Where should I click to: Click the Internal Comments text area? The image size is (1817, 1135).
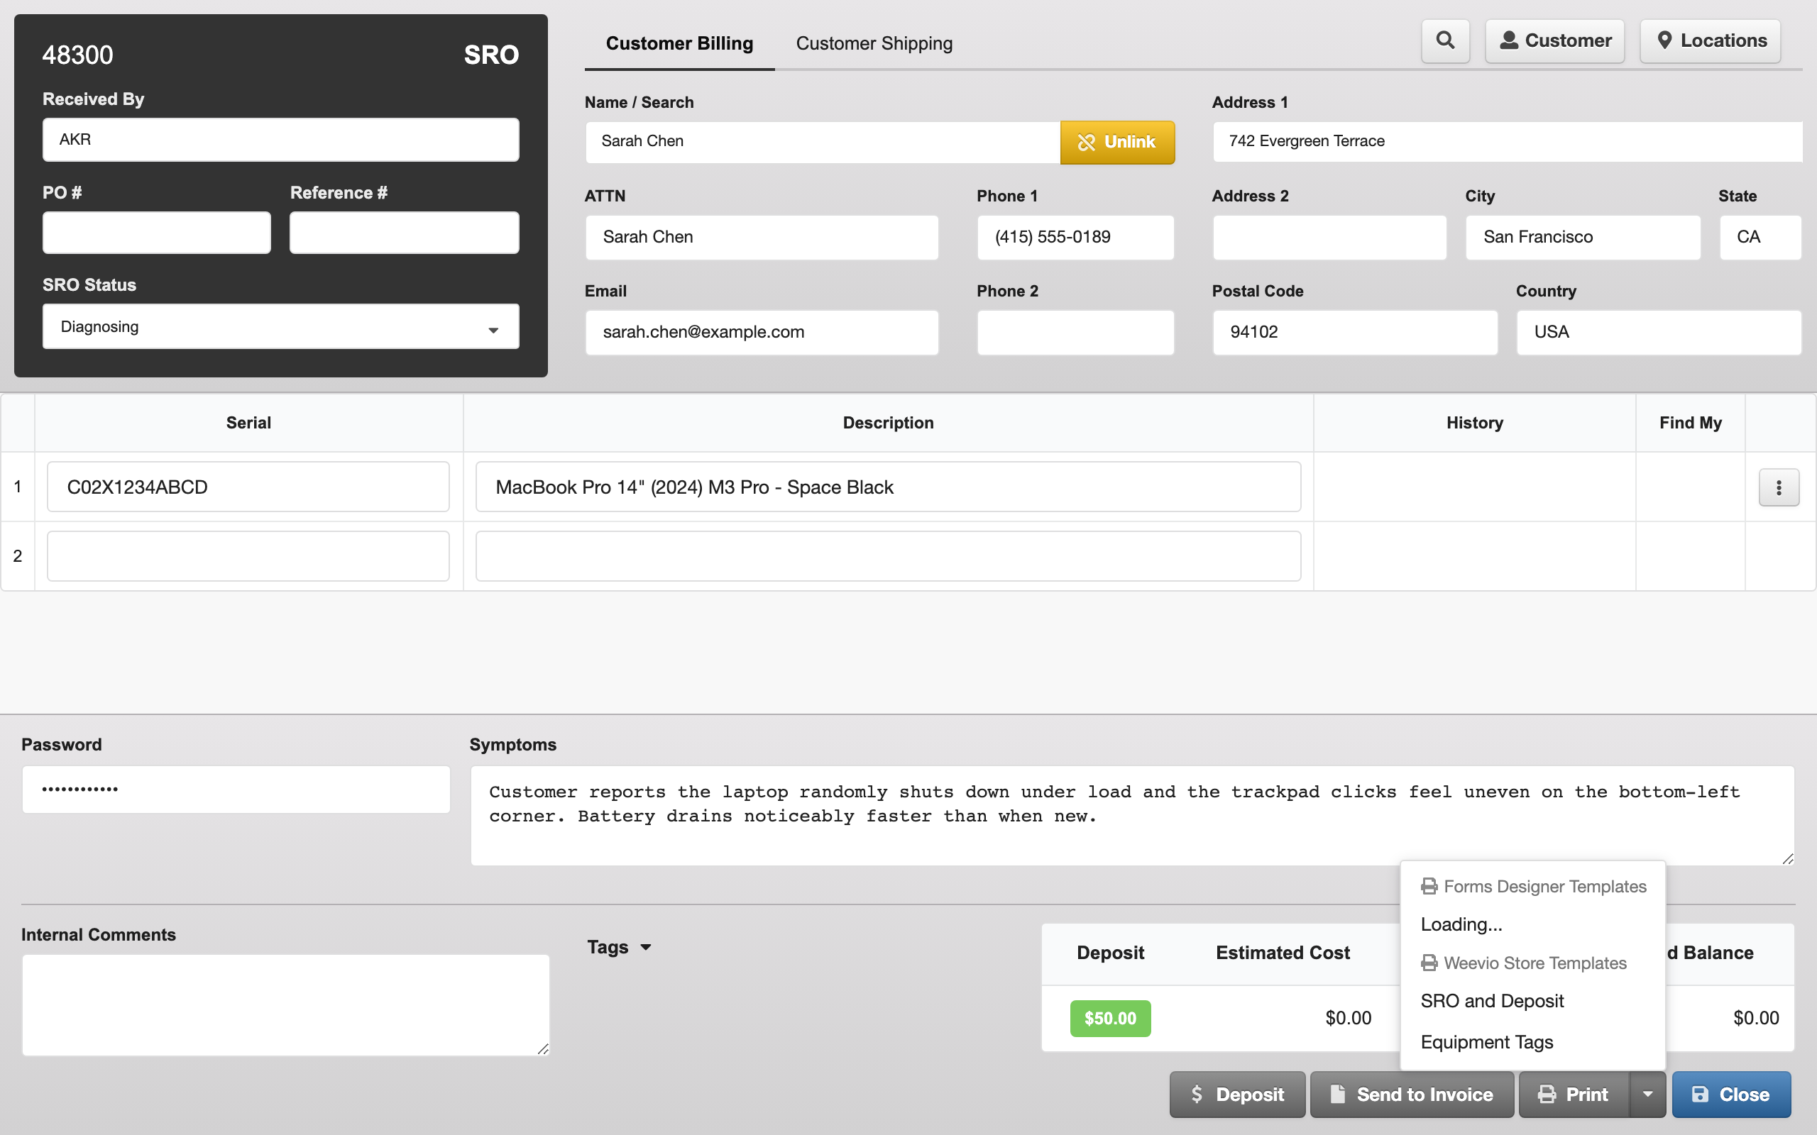(x=285, y=1005)
